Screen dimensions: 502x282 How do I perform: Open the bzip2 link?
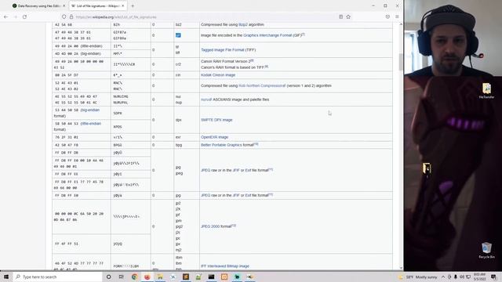coord(243,24)
